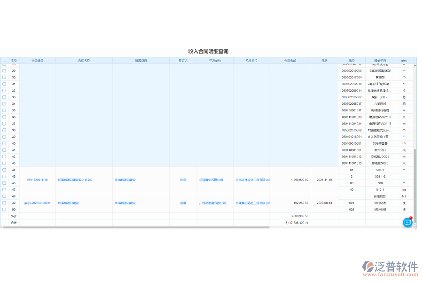
Task: Select the item cell 505-1-6
Action: 380,177
